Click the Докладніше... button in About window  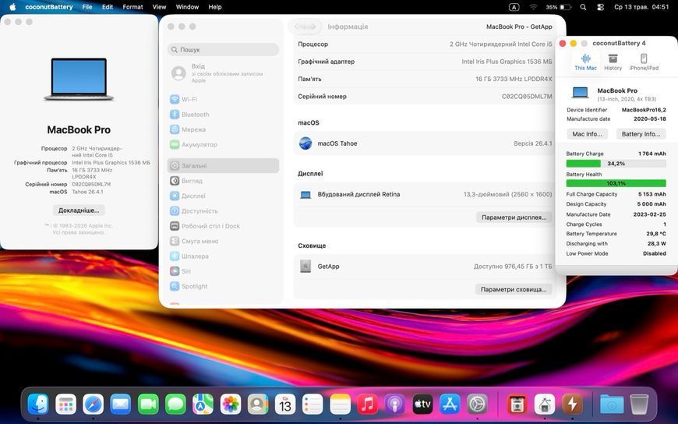79,210
